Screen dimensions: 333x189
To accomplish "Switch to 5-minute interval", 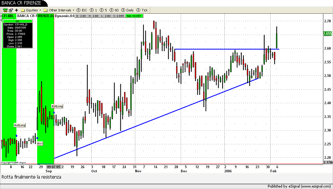I will pos(104,10).
